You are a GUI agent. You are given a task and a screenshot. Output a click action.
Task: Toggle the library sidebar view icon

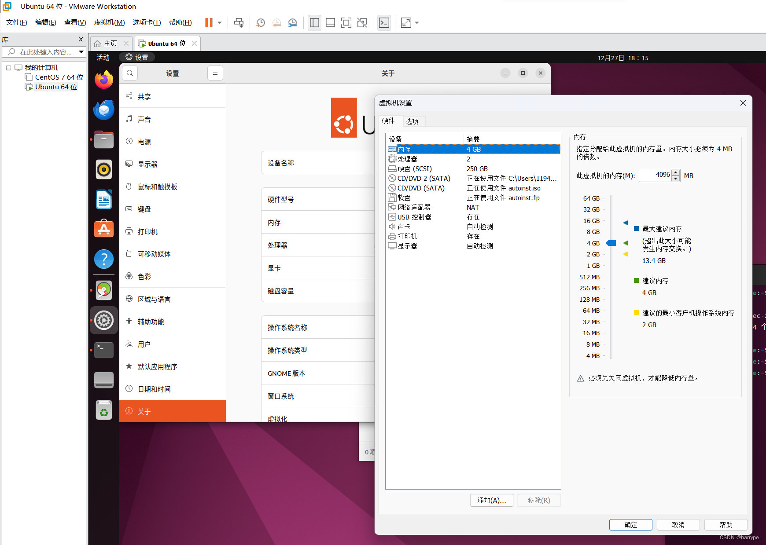[314, 22]
